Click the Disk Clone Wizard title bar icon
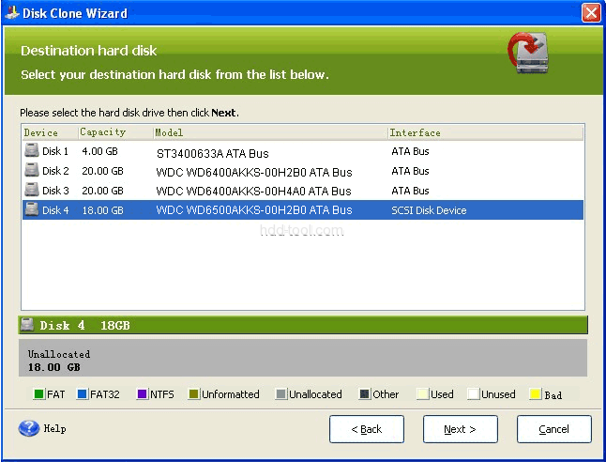 click(11, 13)
